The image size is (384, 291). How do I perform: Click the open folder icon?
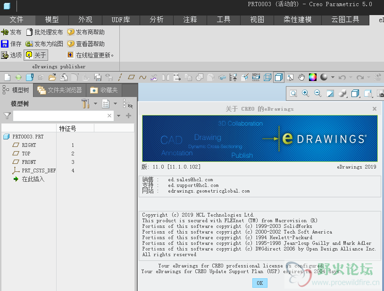pyautogui.click(x=52, y=78)
